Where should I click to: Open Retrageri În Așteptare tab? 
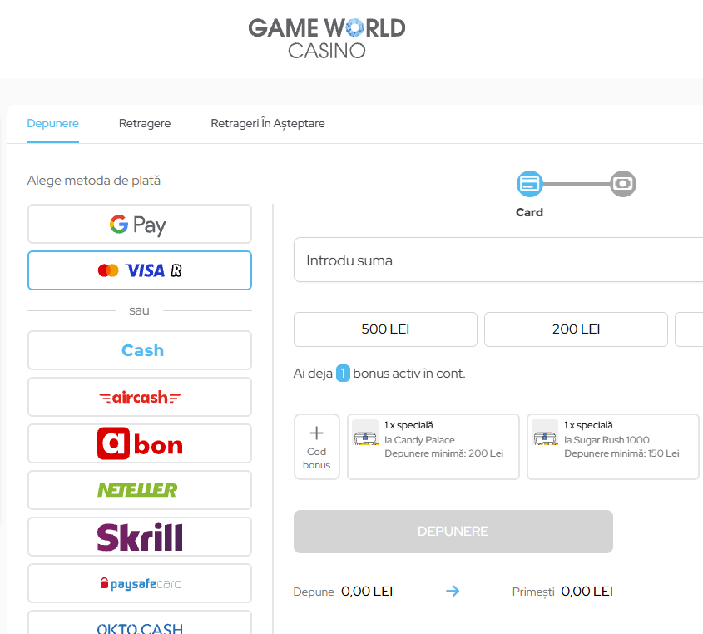pos(268,123)
